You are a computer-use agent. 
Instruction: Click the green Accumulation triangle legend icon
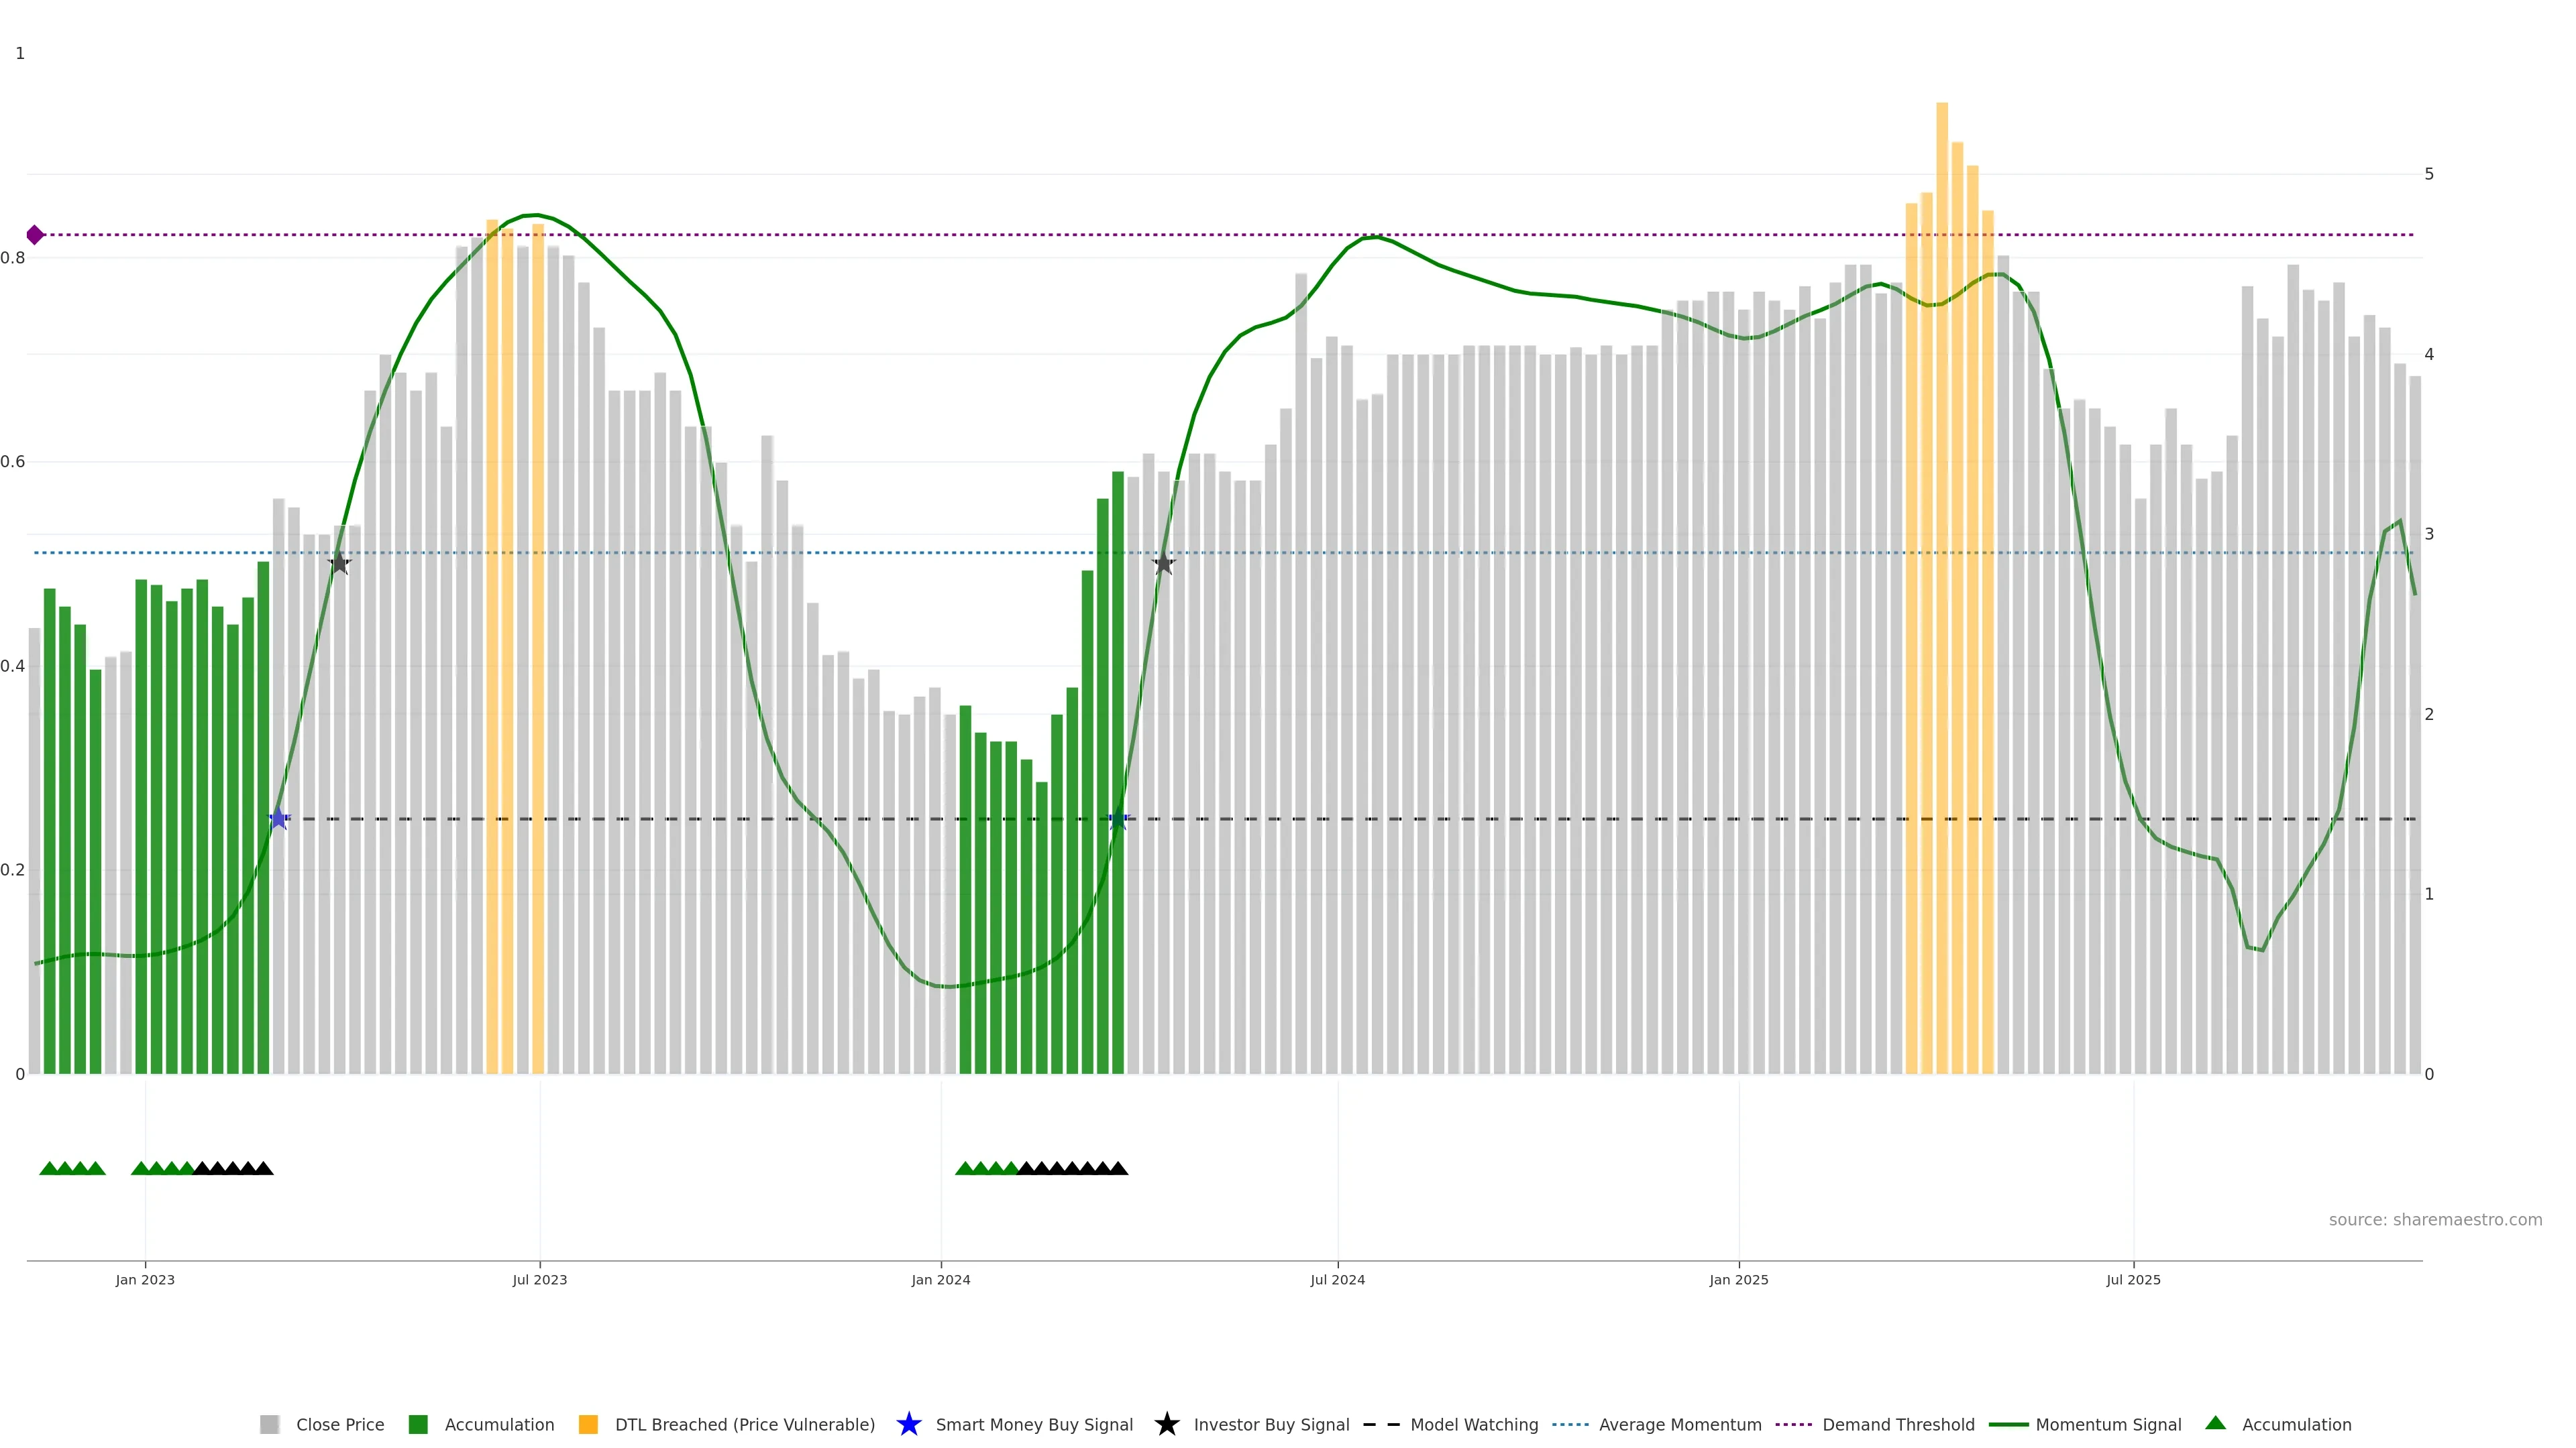pos(2215,1423)
